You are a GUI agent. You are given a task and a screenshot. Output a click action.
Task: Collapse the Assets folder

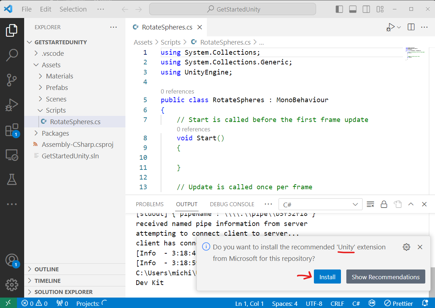point(75,65)
